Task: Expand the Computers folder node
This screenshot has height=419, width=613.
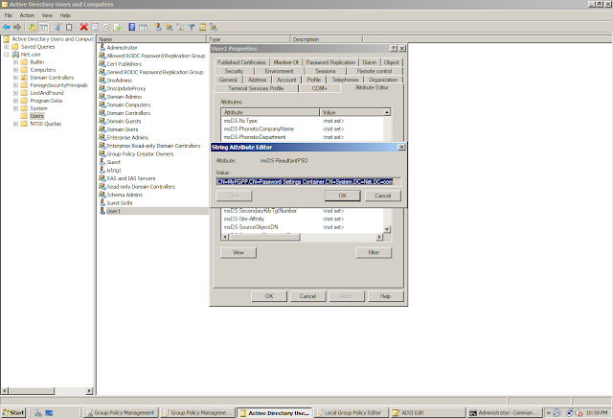Action: (15, 70)
